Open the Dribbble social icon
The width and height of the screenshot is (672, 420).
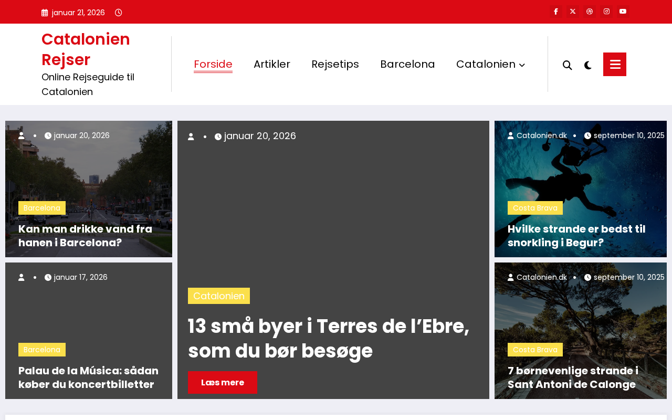click(x=590, y=12)
